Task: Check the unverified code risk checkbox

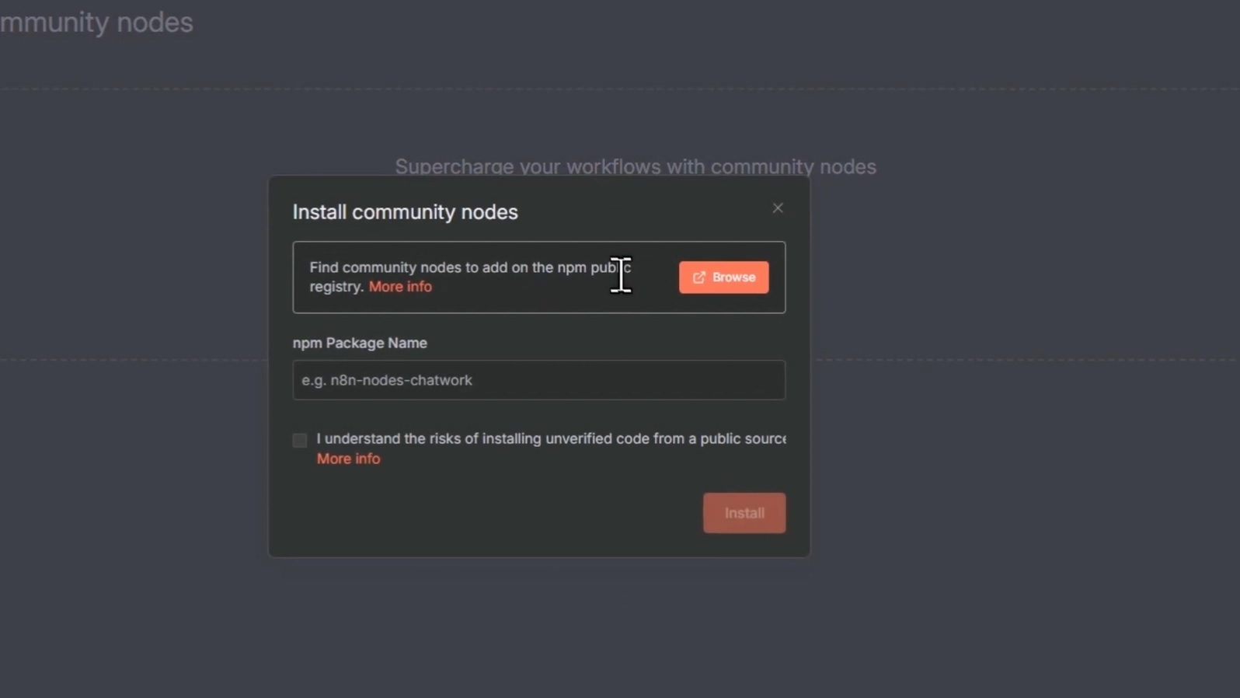Action: tap(300, 440)
